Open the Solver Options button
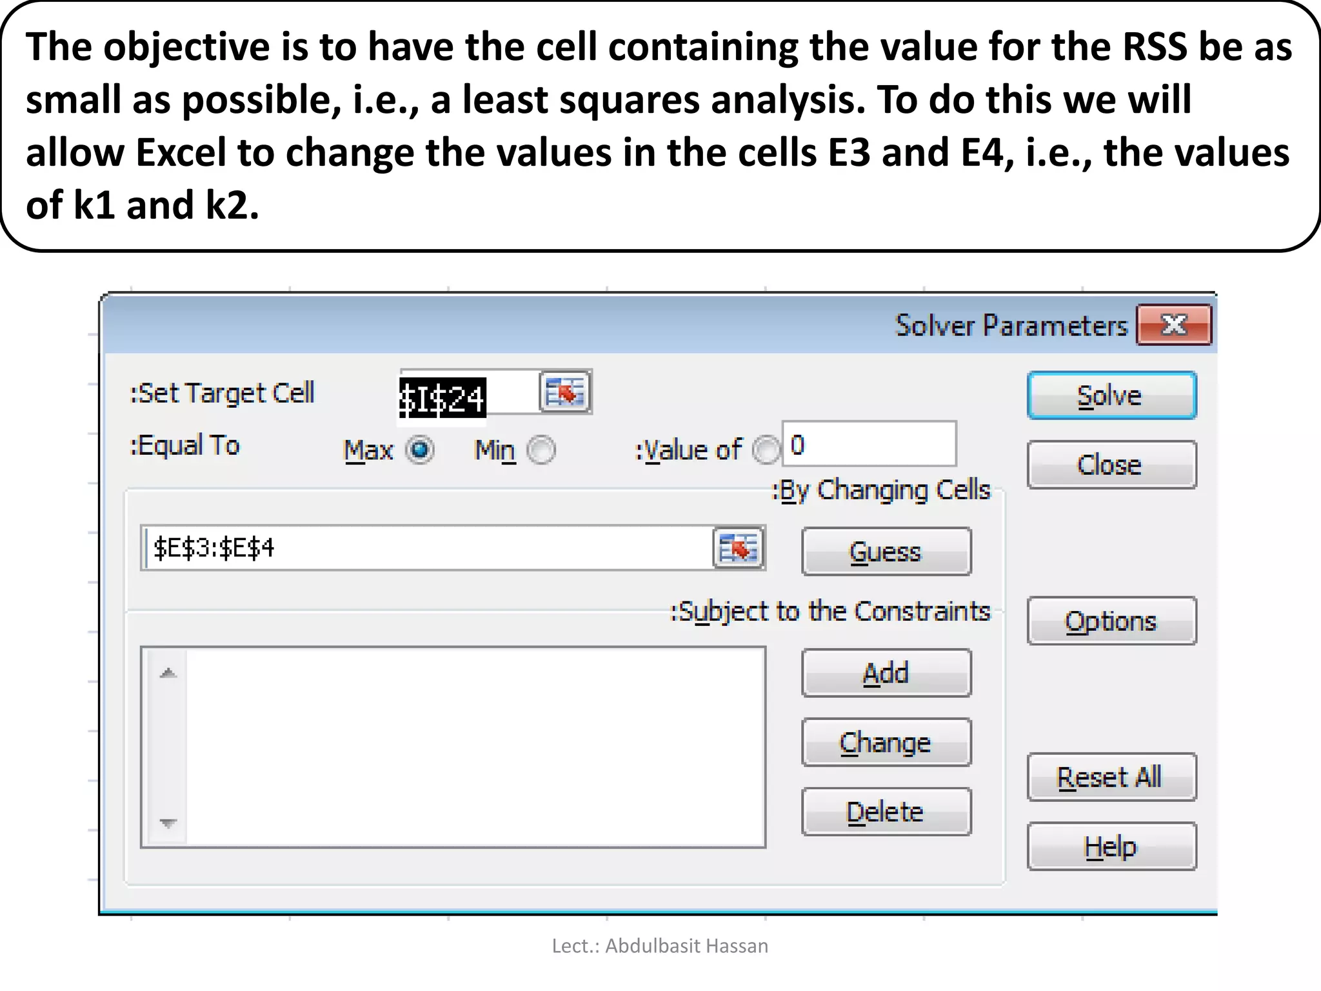1321x991 pixels. pyautogui.click(x=1111, y=621)
